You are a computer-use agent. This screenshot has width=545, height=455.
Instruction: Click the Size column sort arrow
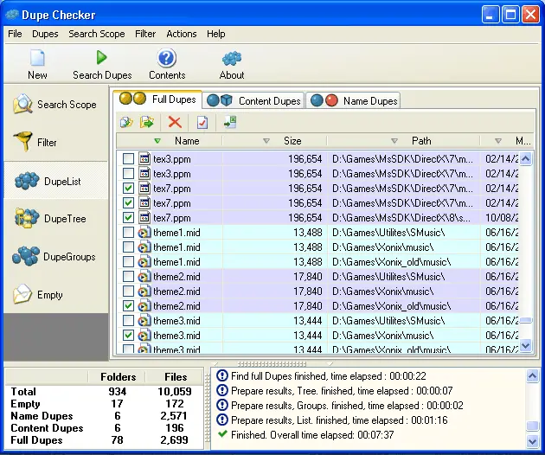265,141
